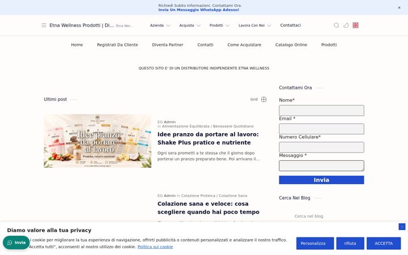Focus the Email input field
The height and width of the screenshot is (255, 408).
tap(321, 129)
